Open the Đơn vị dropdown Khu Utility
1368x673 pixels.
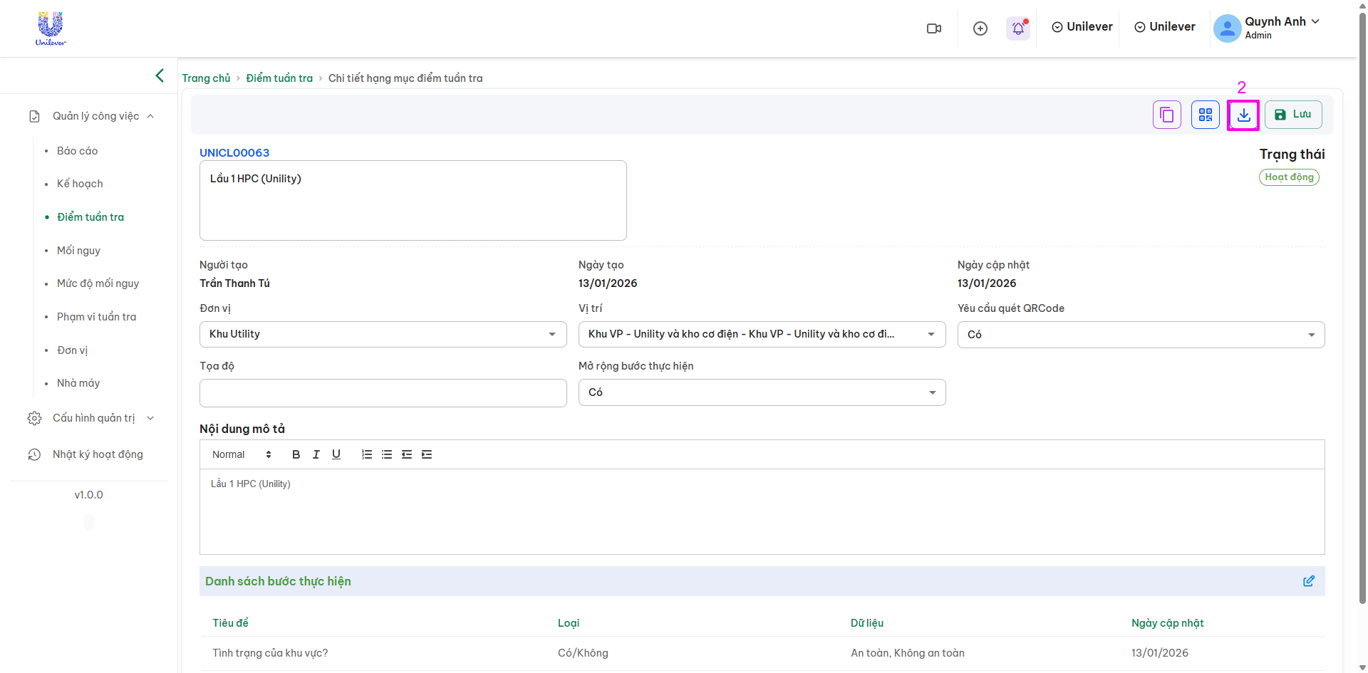[383, 334]
